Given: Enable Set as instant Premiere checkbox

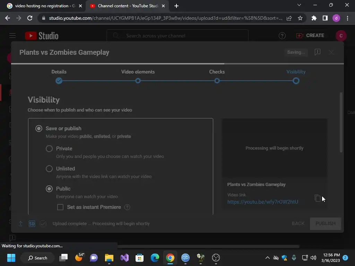Looking at the screenshot, I should pos(60,207).
